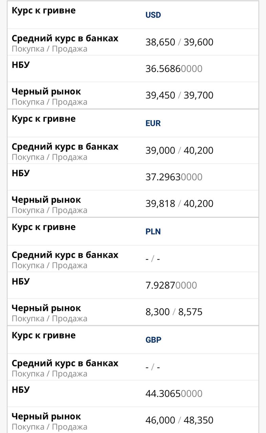Select the EUR NBU rate 37.2963
The height and width of the screenshot is (433, 266).
(174, 177)
